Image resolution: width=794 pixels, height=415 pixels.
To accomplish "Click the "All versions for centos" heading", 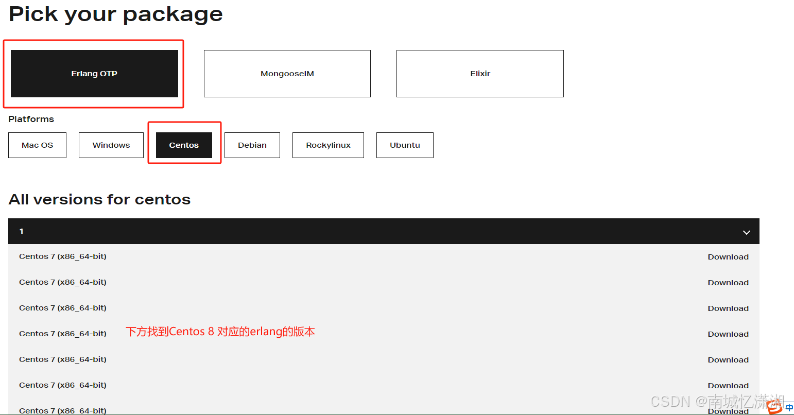I will coord(99,199).
